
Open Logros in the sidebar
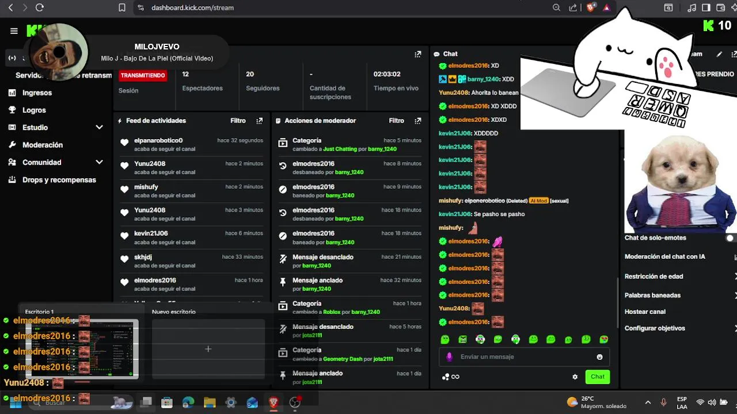pos(34,110)
